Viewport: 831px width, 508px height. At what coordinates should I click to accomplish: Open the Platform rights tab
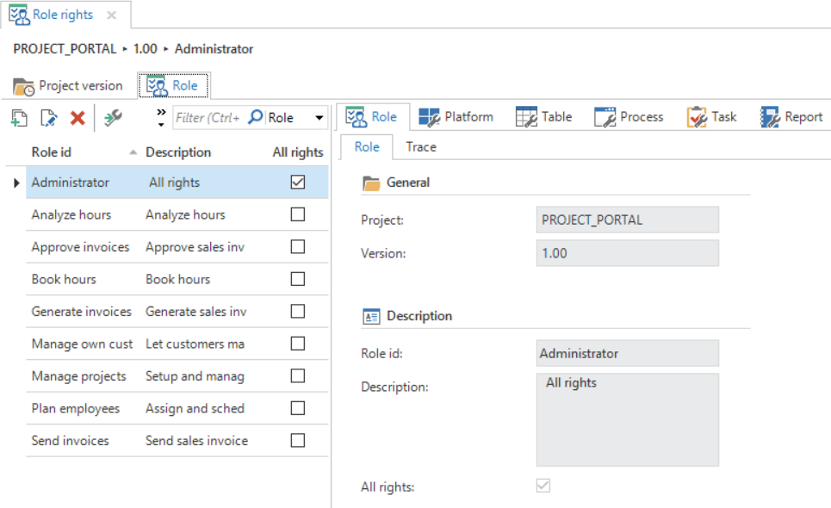(456, 117)
